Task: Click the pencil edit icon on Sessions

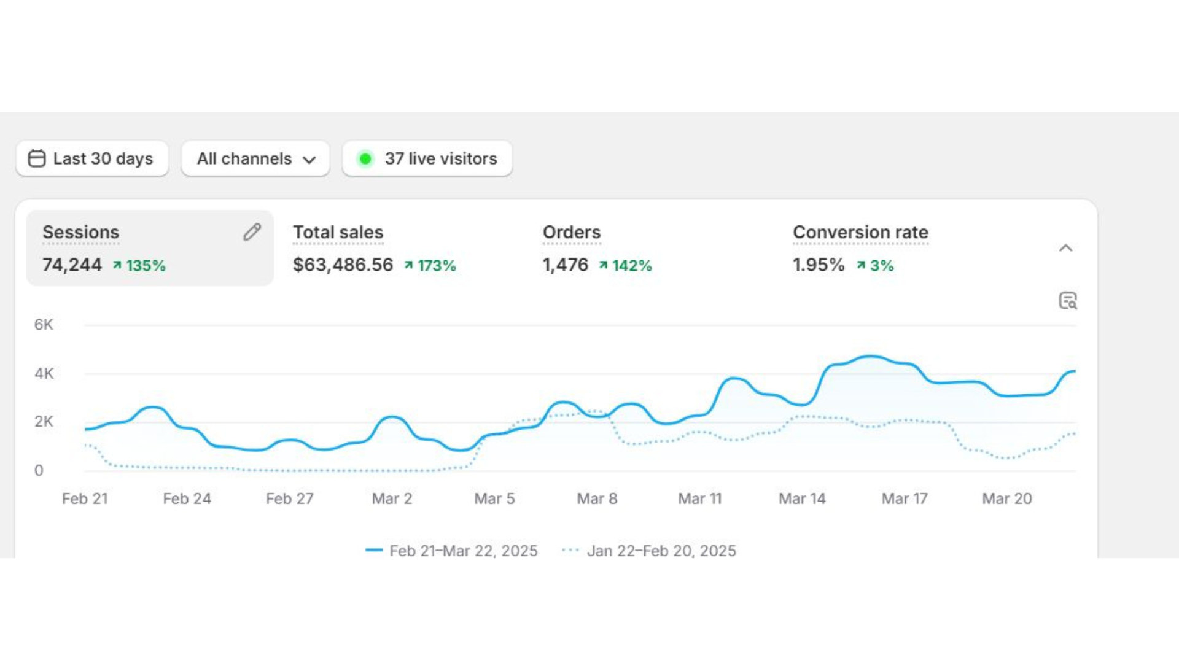Action: pos(252,232)
